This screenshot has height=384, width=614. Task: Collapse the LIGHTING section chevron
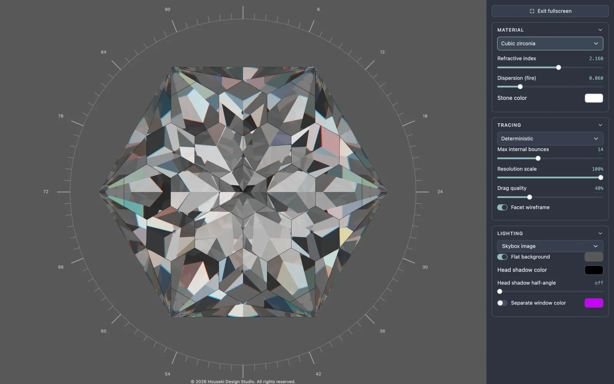coord(600,233)
